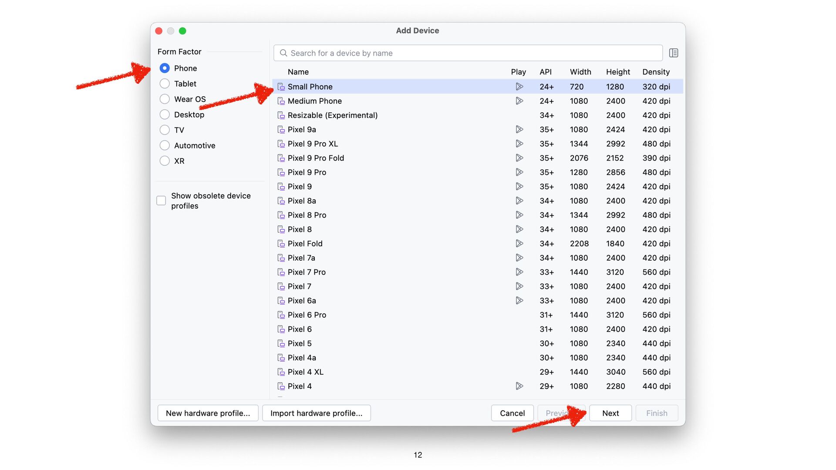Select the Medium Phone row
This screenshot has height=470, width=836.
(478, 101)
